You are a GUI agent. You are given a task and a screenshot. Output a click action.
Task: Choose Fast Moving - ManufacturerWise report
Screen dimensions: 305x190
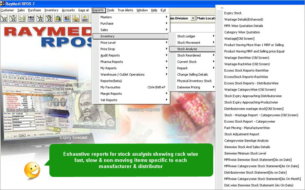(x=247, y=128)
